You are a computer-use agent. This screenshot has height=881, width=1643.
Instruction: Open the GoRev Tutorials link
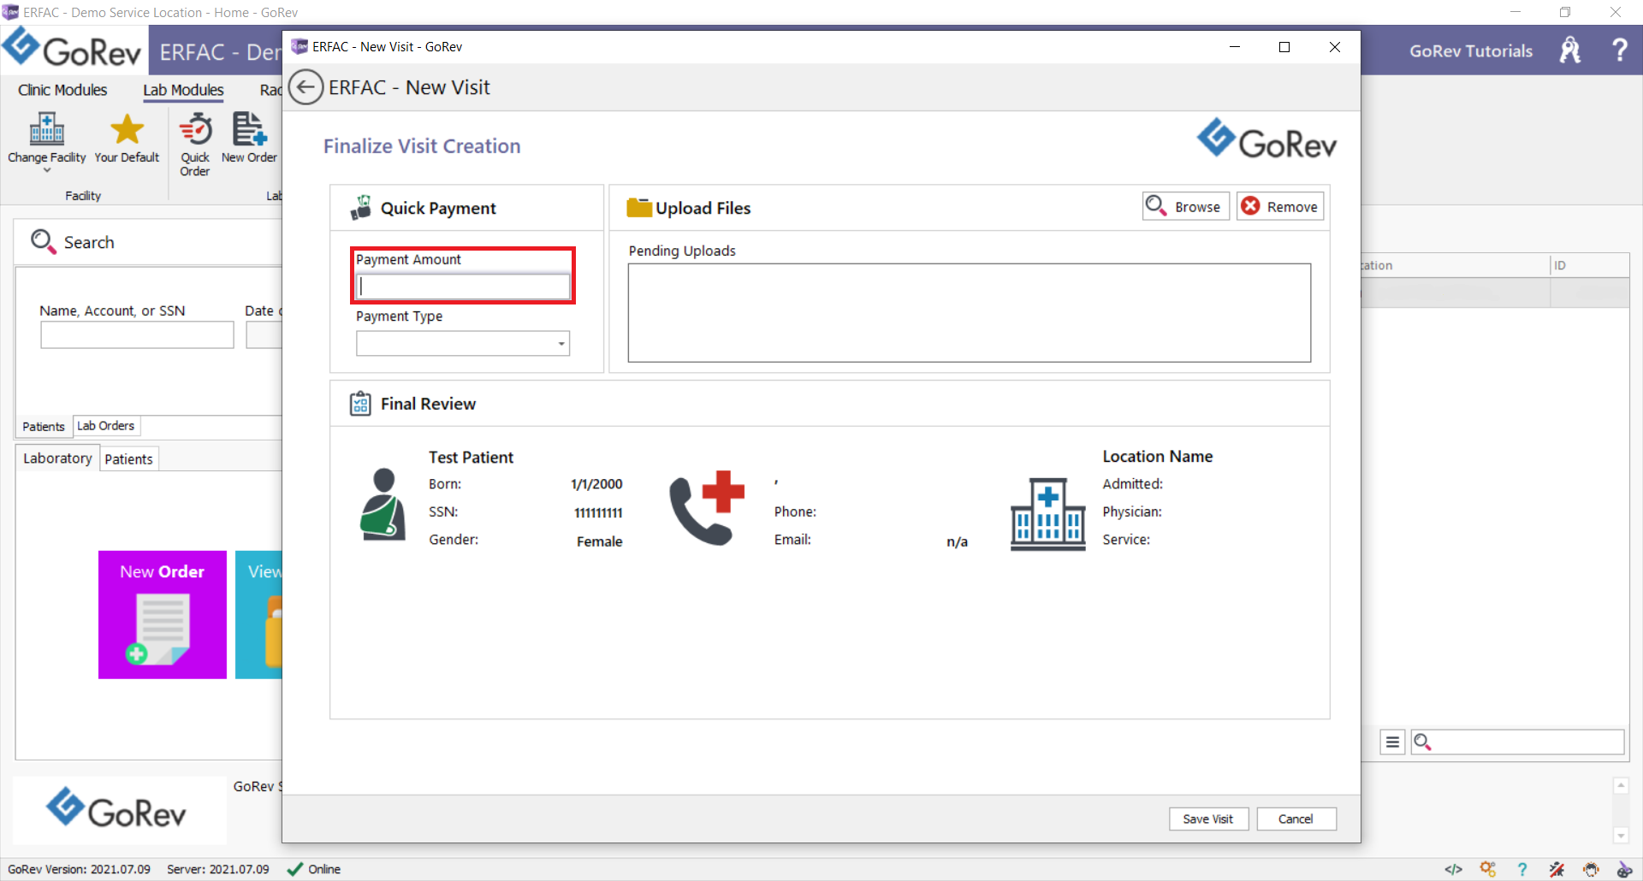click(x=1471, y=50)
